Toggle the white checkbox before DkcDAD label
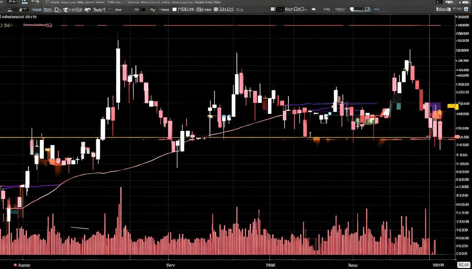Viewport: 472px width, 269px height. [x=273, y=9]
